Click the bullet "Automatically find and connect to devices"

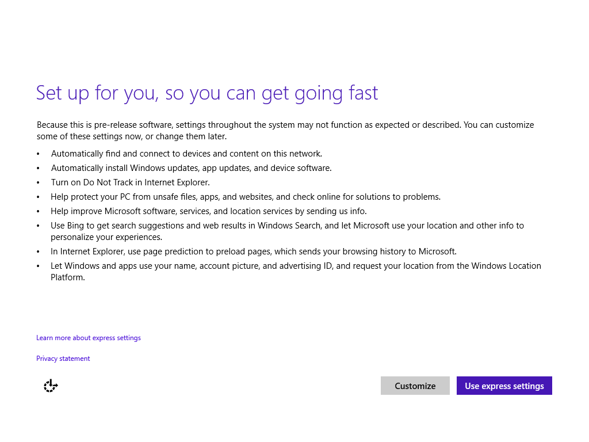pos(187,154)
